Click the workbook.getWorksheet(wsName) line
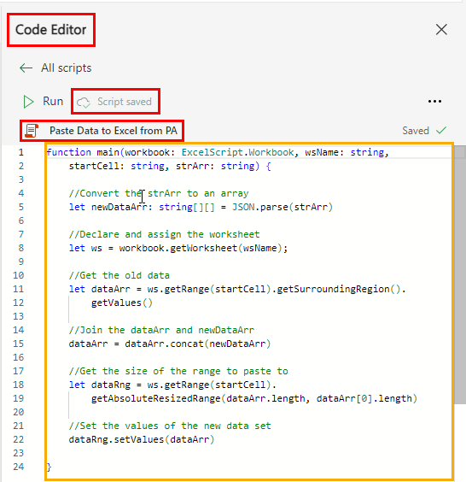Screen dimensions: 466x482 tap(178, 248)
